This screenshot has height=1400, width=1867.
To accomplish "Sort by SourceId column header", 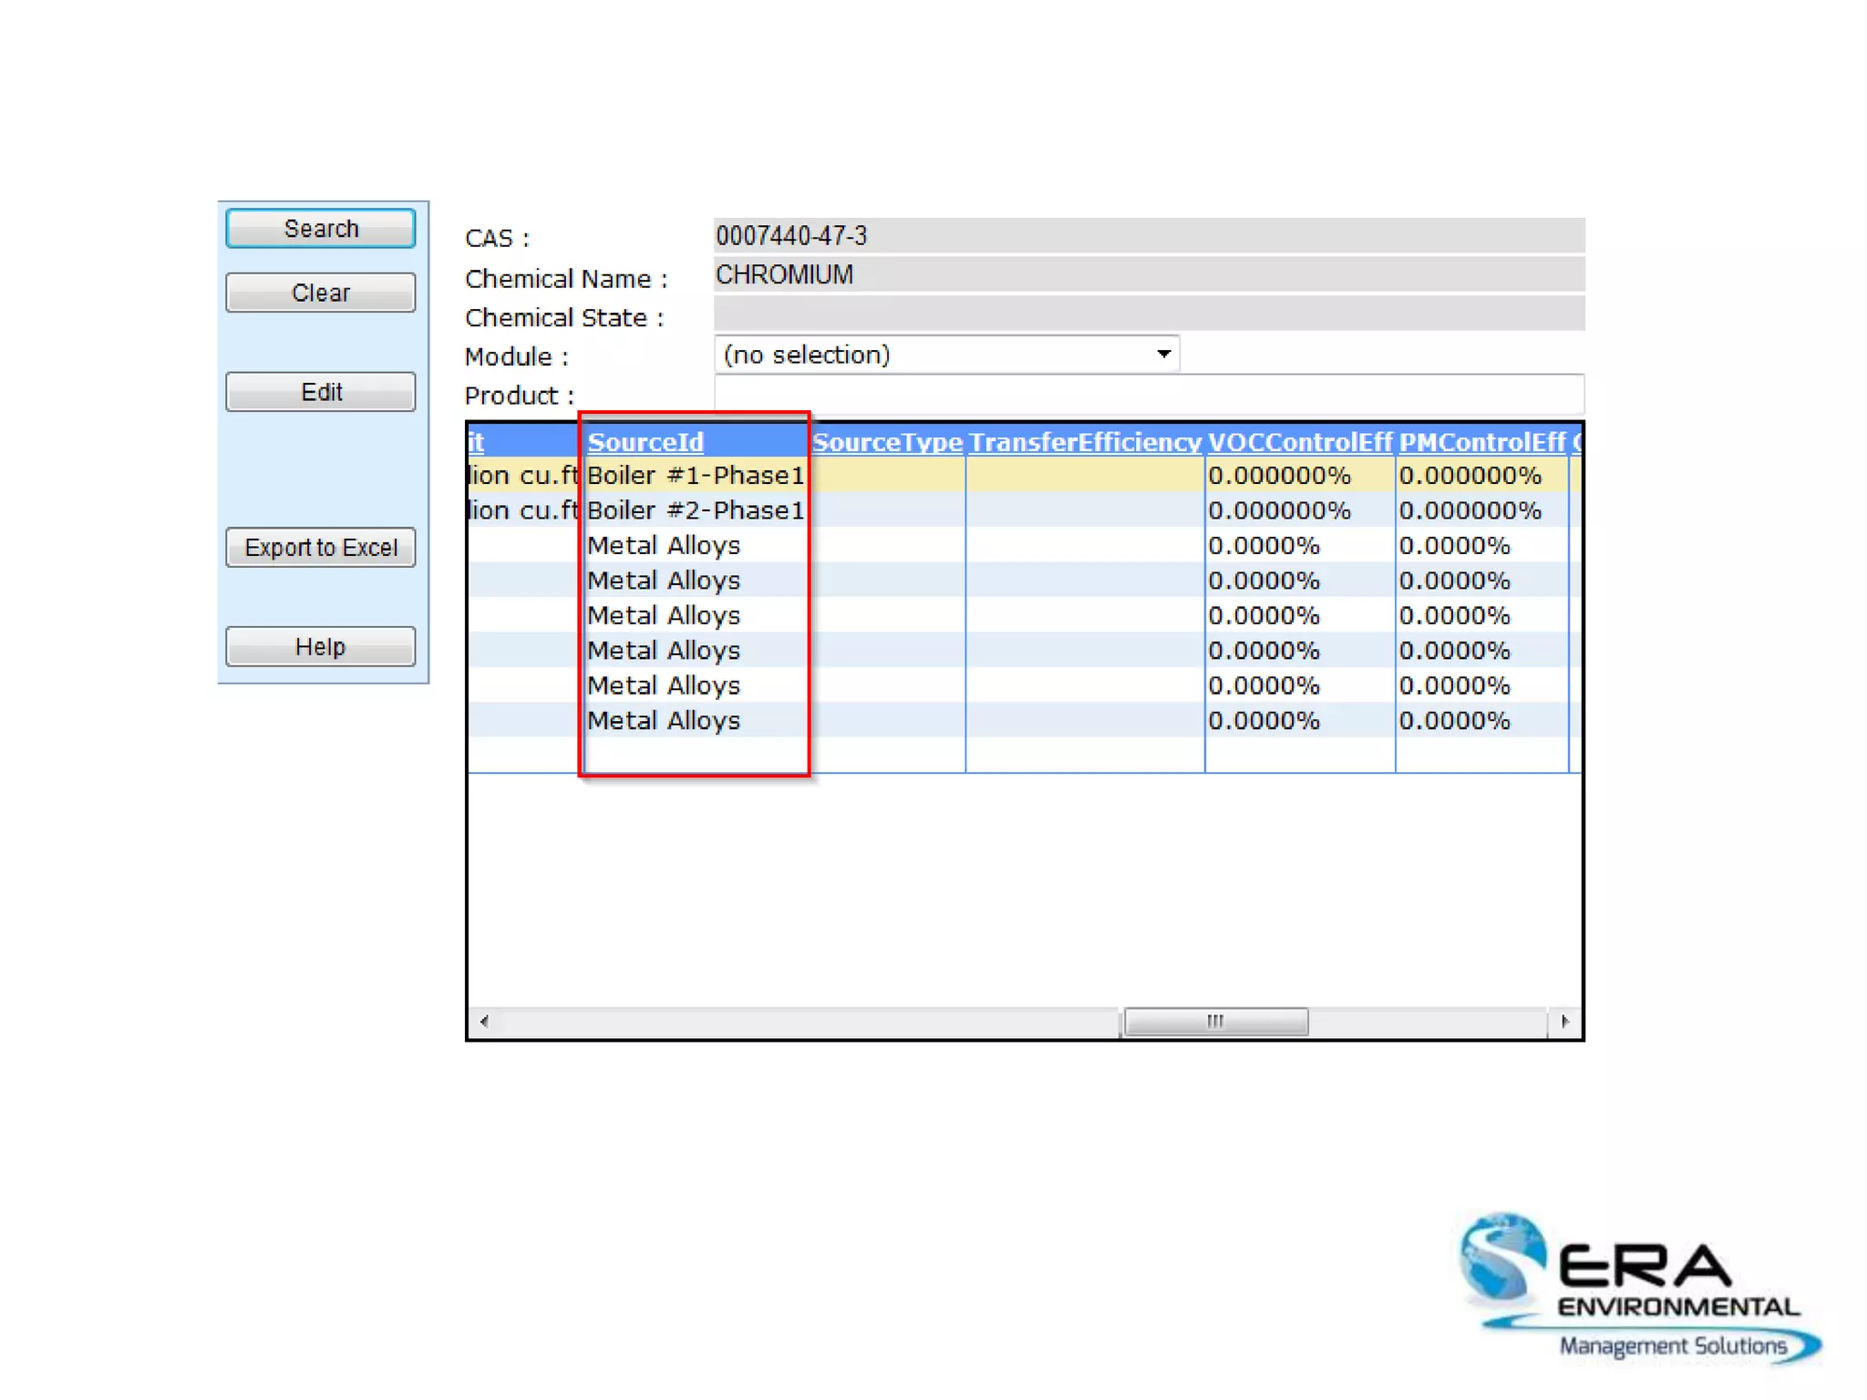I will 645,443.
